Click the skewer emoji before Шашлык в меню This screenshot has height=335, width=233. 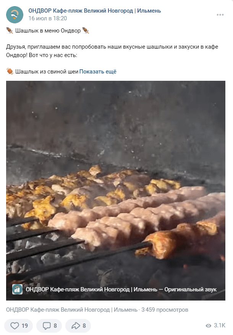[x=10, y=31]
